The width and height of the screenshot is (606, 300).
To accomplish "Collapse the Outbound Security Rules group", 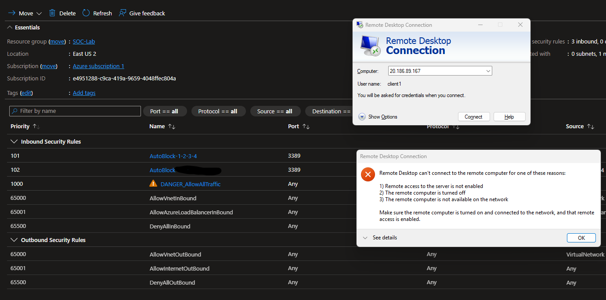I will [x=13, y=240].
